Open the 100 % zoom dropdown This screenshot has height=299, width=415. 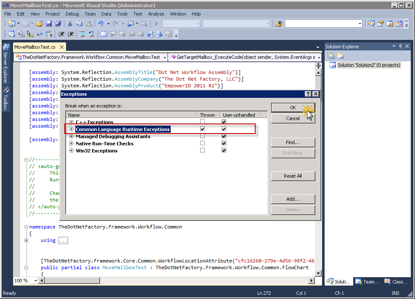click(x=35, y=281)
